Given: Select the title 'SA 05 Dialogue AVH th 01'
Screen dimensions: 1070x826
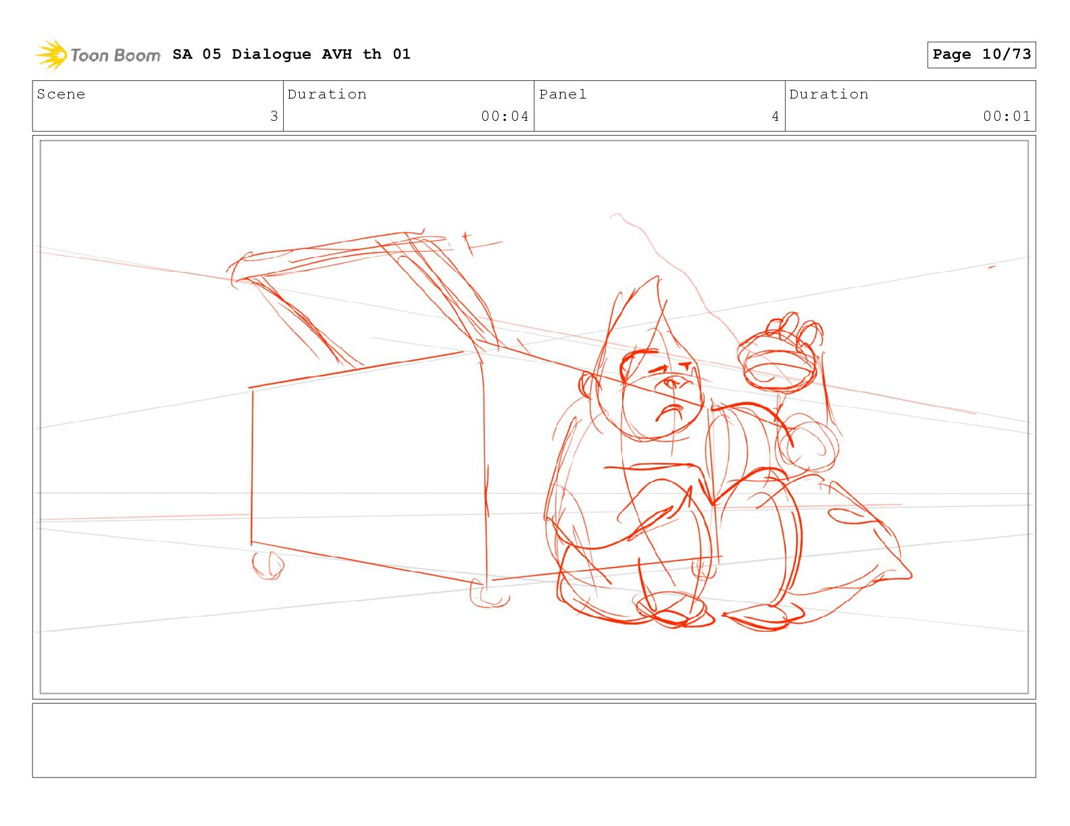Looking at the screenshot, I should (291, 54).
